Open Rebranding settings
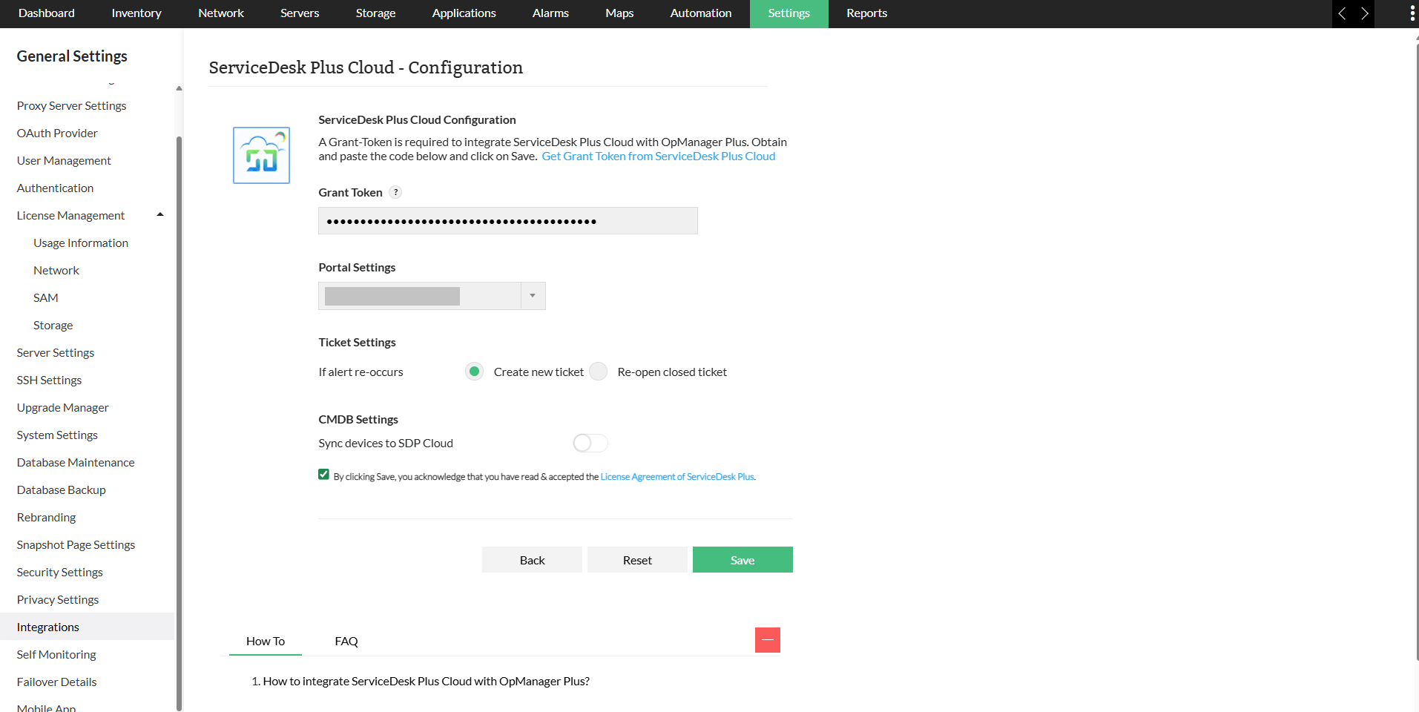The height and width of the screenshot is (712, 1419). 46,517
